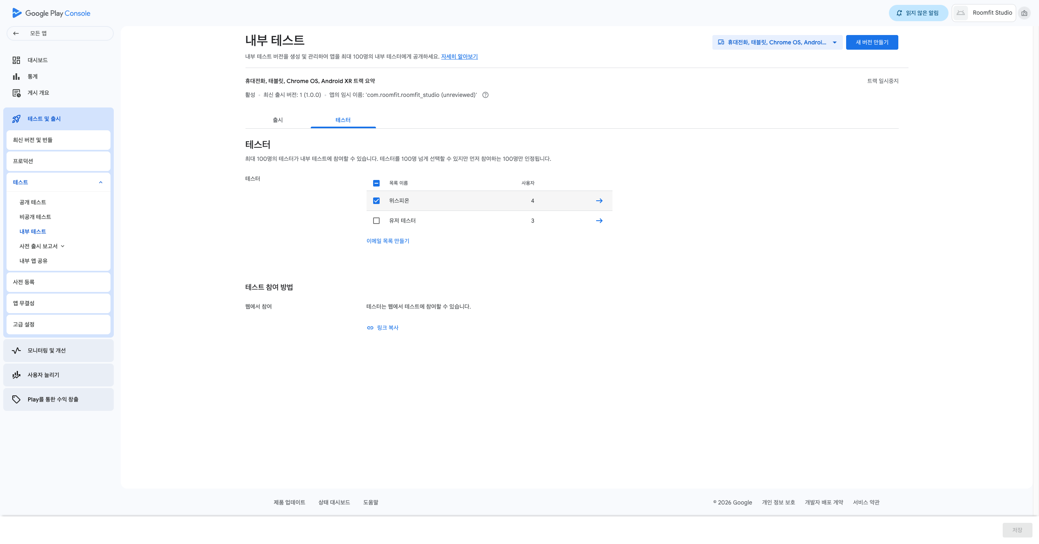Click the back arrow next to 모든 앱
This screenshot has height=544, width=1039.
point(16,33)
